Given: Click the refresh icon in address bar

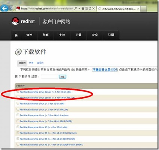Looking at the screenshot, I should [x=90, y=9].
